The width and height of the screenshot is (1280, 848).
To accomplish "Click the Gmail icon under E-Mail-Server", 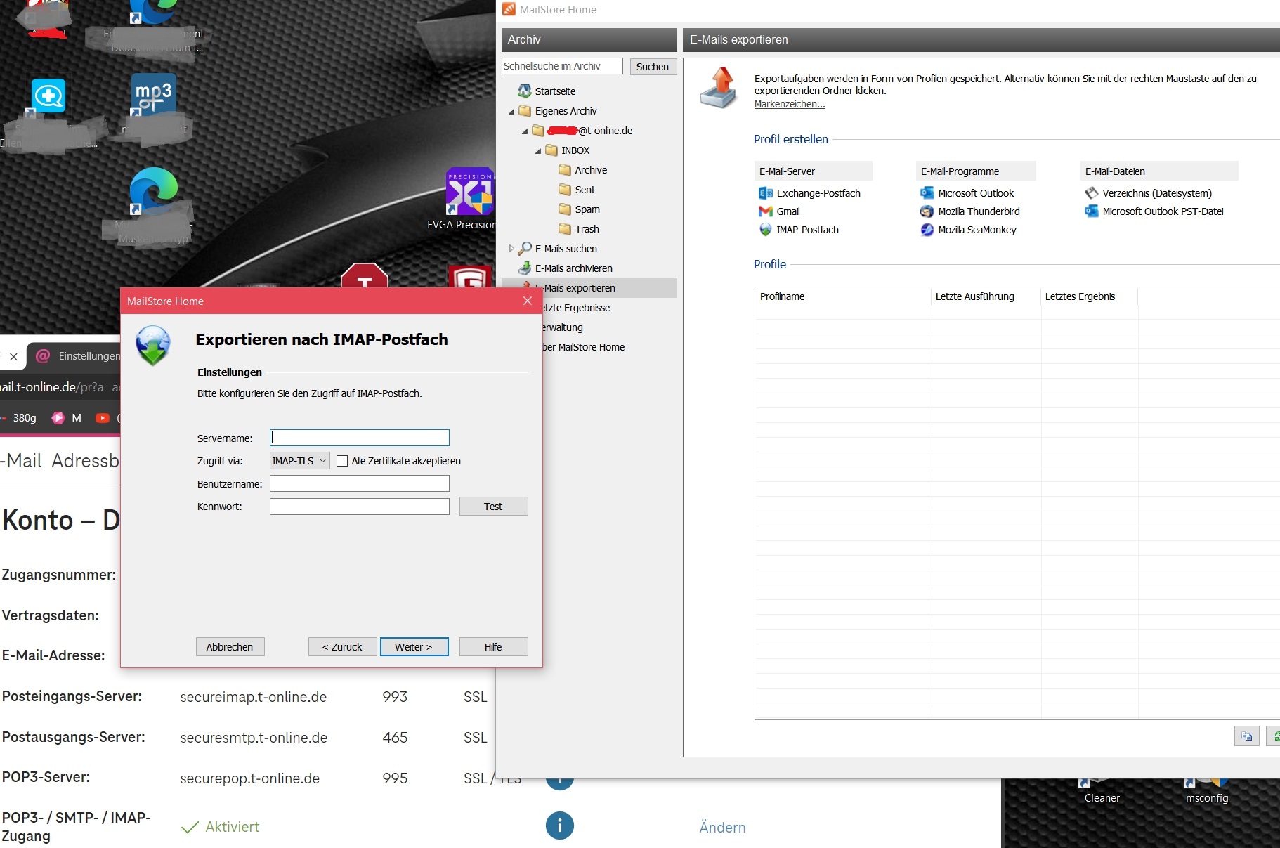I will [x=766, y=211].
